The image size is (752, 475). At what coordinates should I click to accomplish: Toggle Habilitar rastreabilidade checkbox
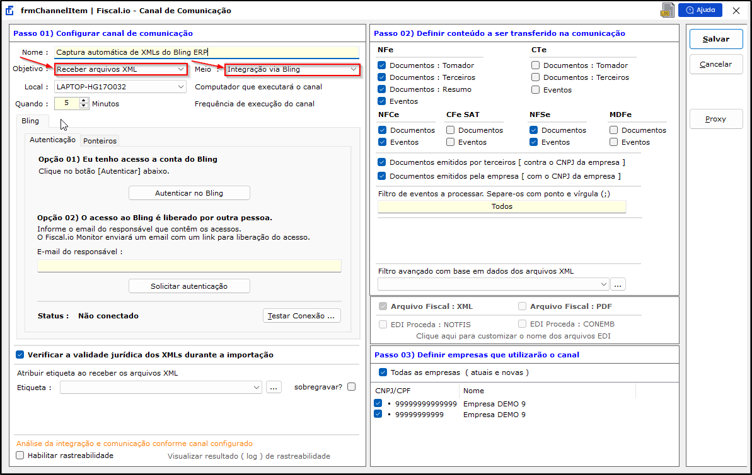pos(20,455)
